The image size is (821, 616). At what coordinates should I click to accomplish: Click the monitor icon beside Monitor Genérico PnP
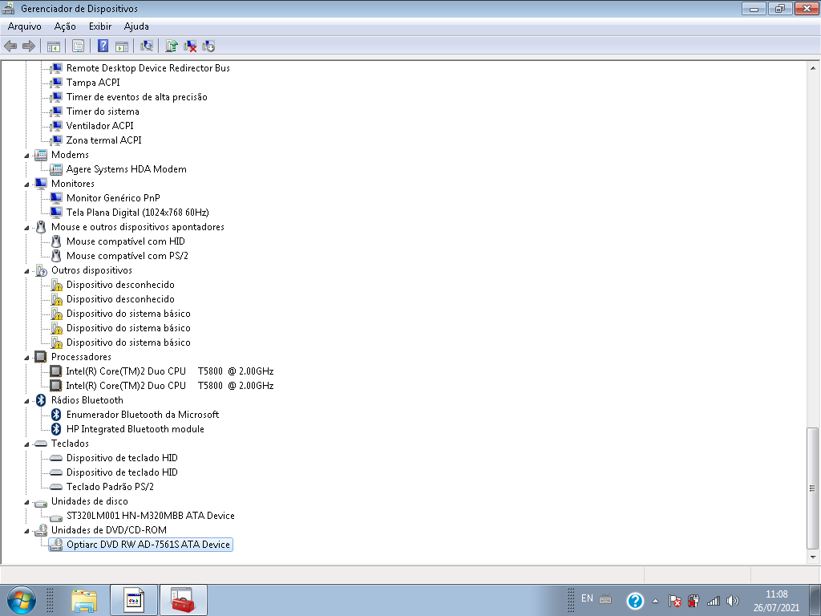(56, 198)
